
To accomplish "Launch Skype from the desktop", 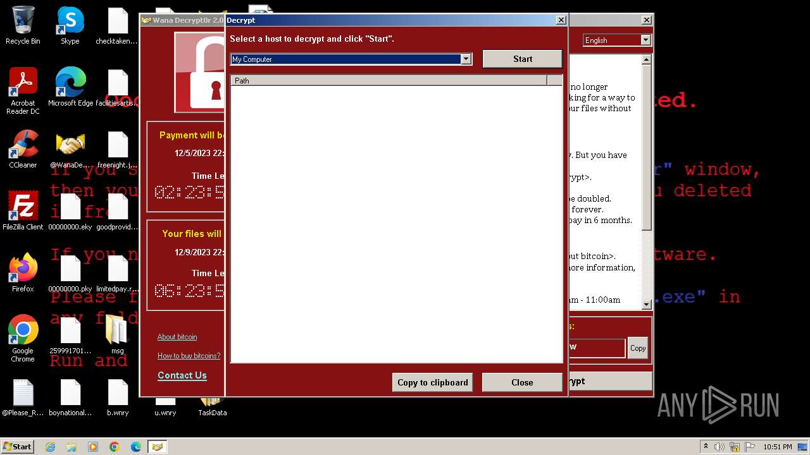I will [x=70, y=25].
